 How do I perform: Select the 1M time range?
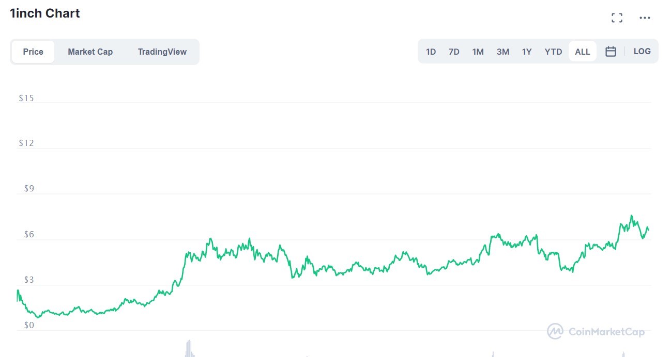coord(478,52)
